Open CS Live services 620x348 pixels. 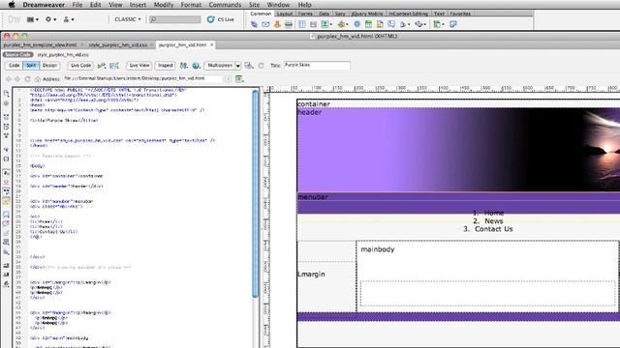(x=221, y=19)
